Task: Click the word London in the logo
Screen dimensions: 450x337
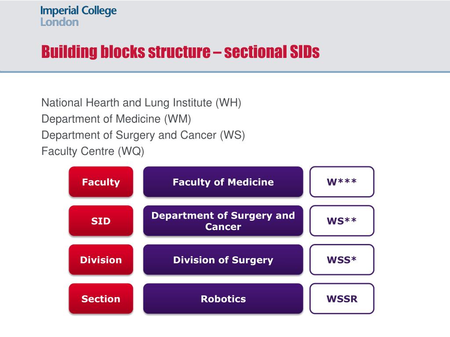Action: tap(59, 22)
